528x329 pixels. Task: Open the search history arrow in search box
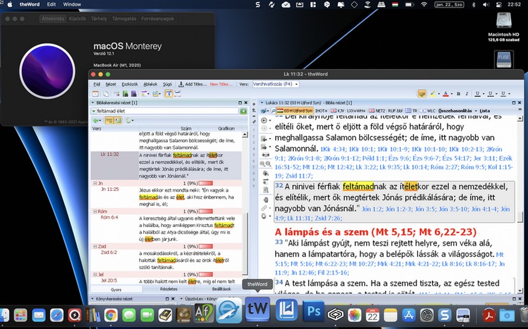[94, 111]
